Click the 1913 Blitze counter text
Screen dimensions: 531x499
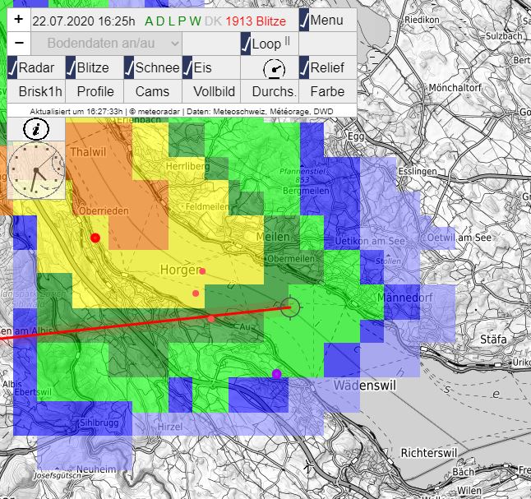pos(256,21)
